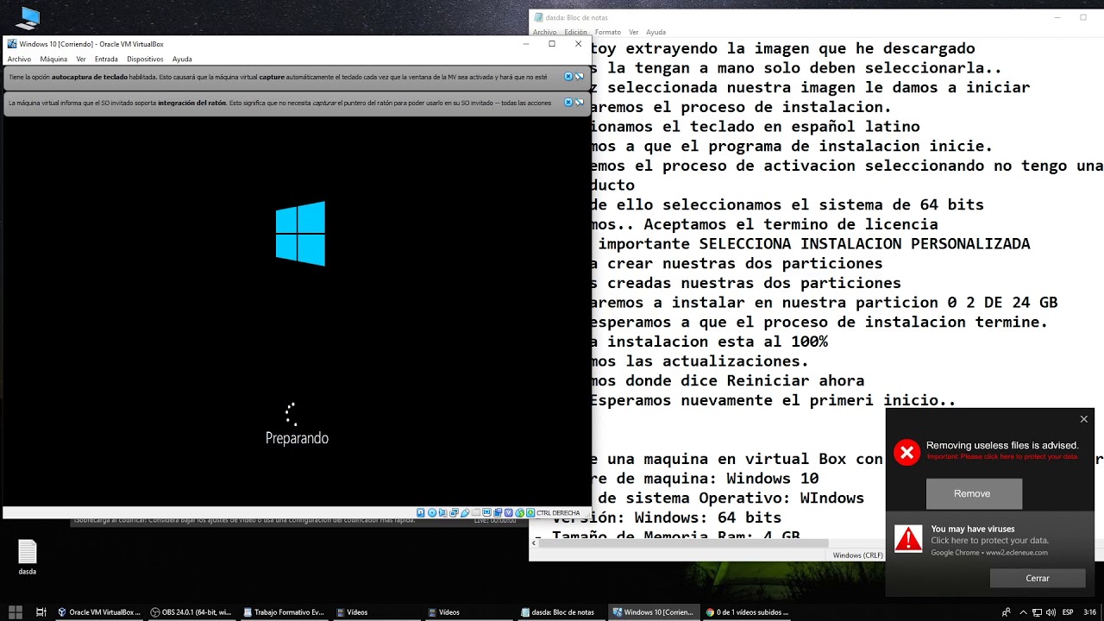Open Máquina menu in VirtualBox
Image resolution: width=1104 pixels, height=621 pixels.
point(53,60)
